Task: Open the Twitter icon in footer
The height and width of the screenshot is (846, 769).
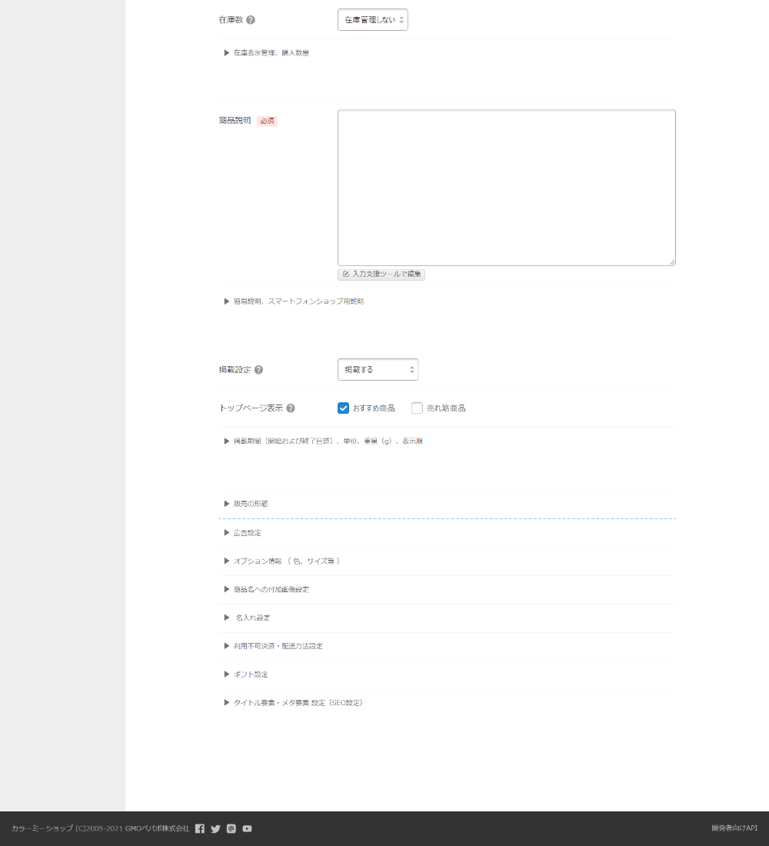Action: (x=215, y=829)
